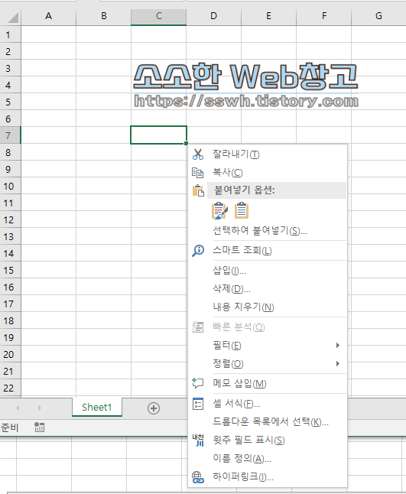Click the 윗주 필드 표시 icon
This screenshot has height=494, width=406.
(x=198, y=440)
